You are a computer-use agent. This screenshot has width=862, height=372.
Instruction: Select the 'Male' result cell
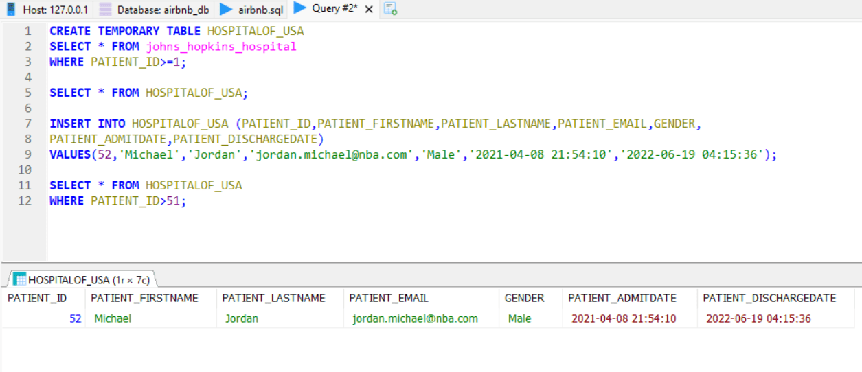pos(530,318)
